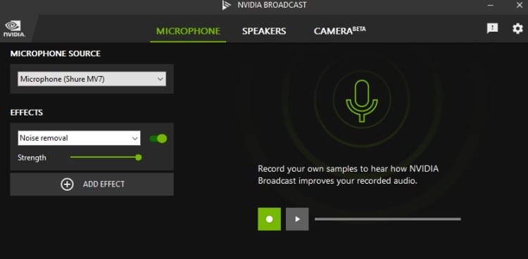Toggle the Noise removal effect switch
This screenshot has height=259, width=528.
(158, 139)
